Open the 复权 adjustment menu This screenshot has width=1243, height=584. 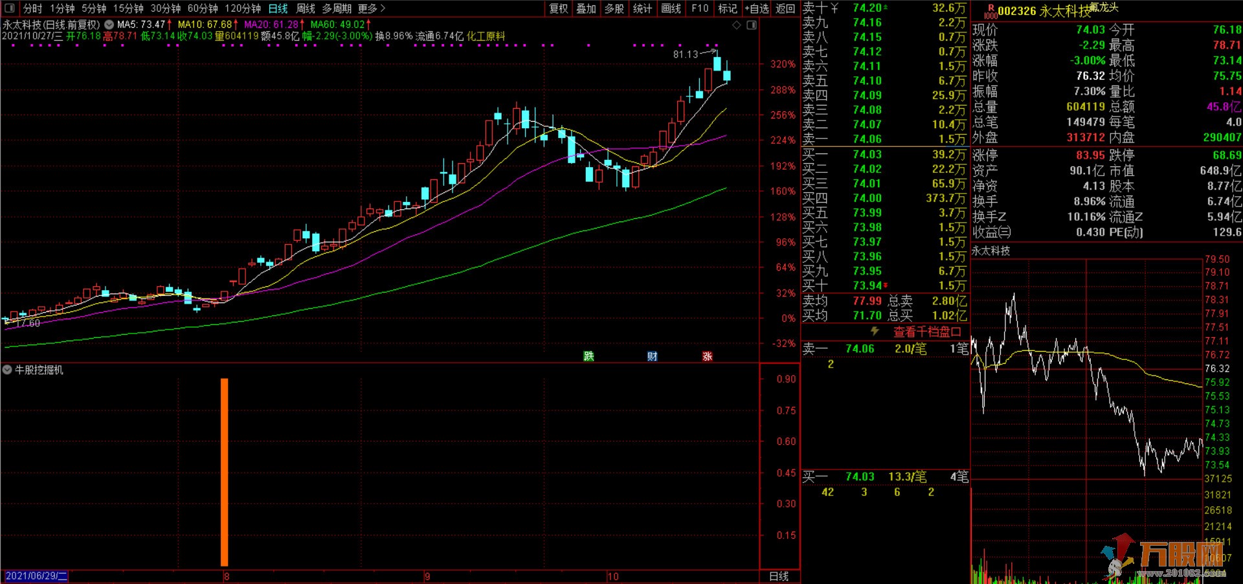[x=558, y=8]
